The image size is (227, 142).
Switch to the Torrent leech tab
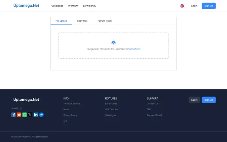pos(104,21)
